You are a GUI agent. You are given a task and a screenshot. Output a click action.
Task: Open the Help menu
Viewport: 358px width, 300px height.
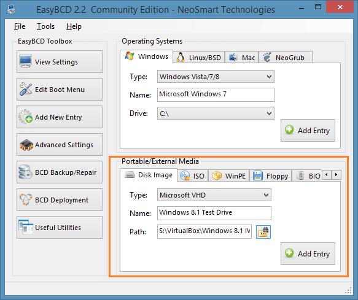tap(74, 26)
